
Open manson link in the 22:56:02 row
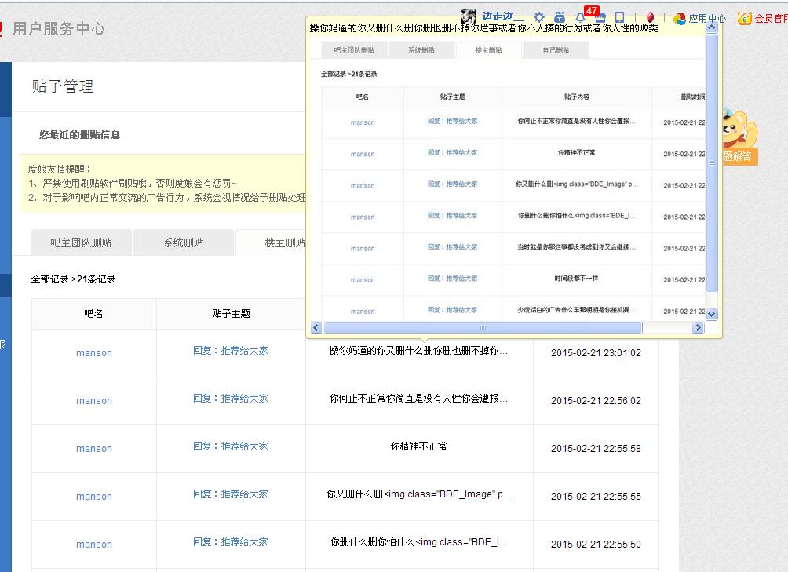(x=94, y=401)
